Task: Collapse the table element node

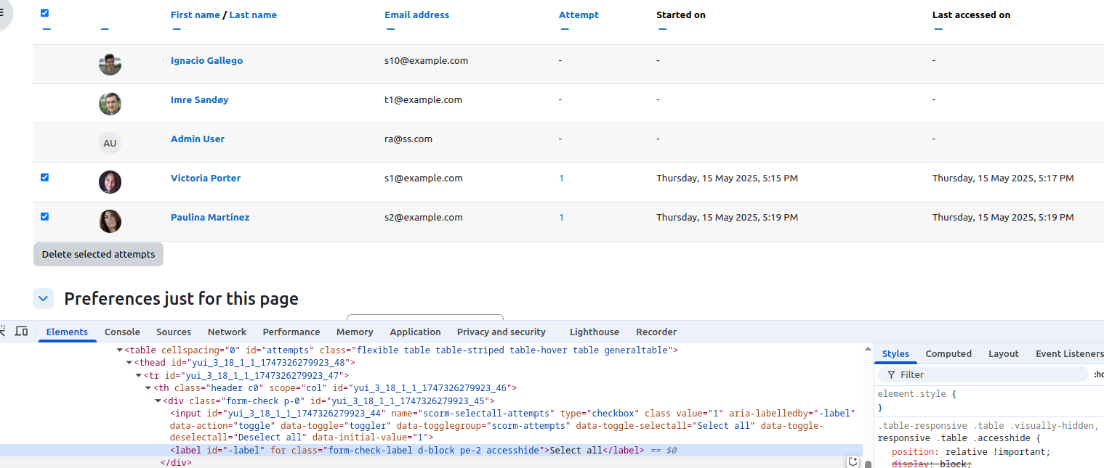Action: coord(120,350)
